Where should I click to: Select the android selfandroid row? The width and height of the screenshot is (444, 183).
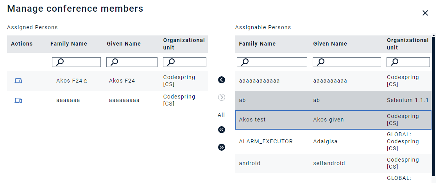(333, 163)
